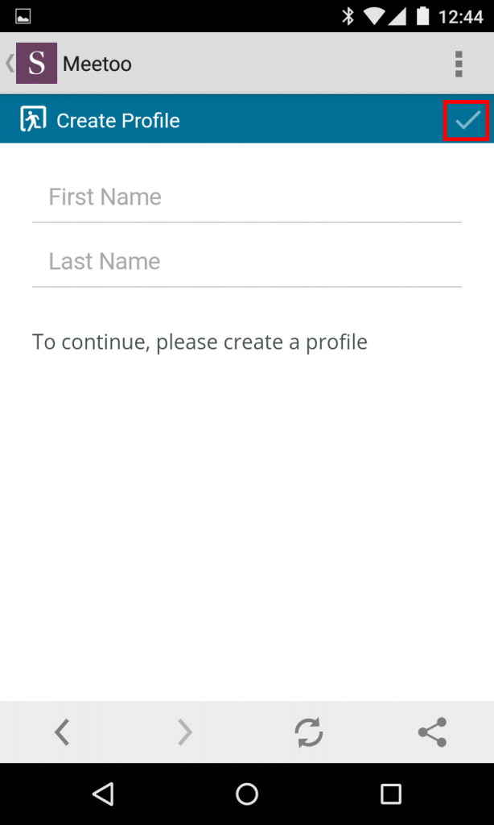Viewport: 494px width, 825px height.
Task: Focus the First Name field
Action: (246, 197)
